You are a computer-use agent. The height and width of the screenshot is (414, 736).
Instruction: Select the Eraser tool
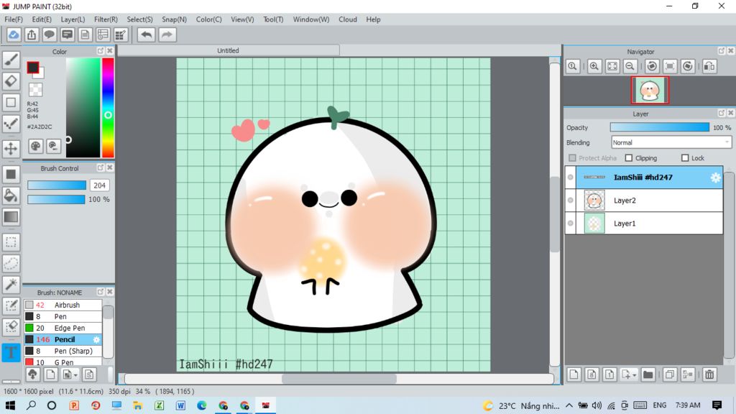(x=11, y=80)
